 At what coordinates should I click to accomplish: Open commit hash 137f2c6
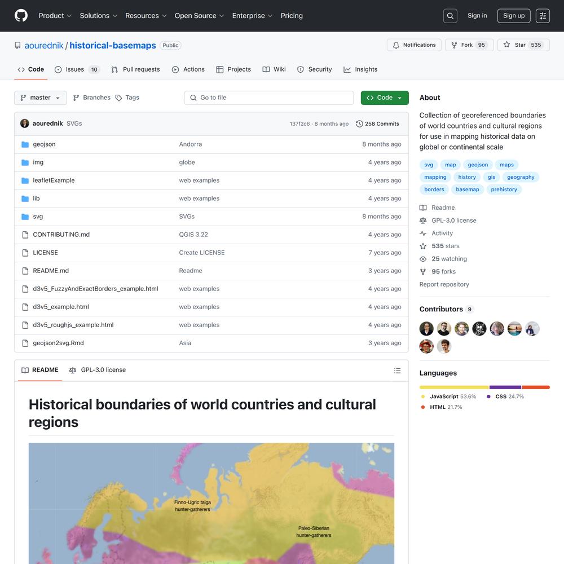[x=299, y=124]
